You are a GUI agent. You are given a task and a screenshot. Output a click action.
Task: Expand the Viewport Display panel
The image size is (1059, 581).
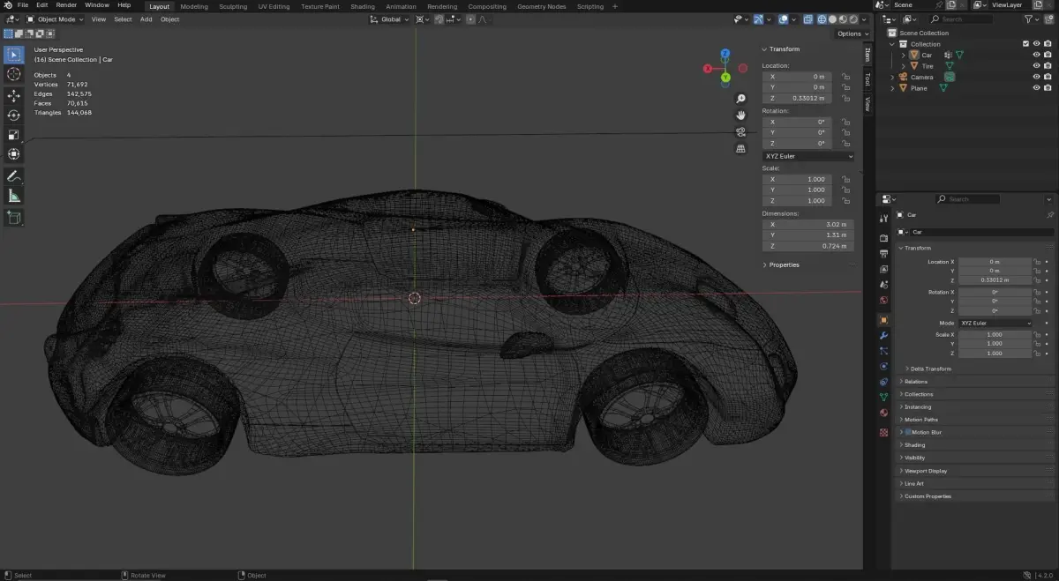(925, 471)
